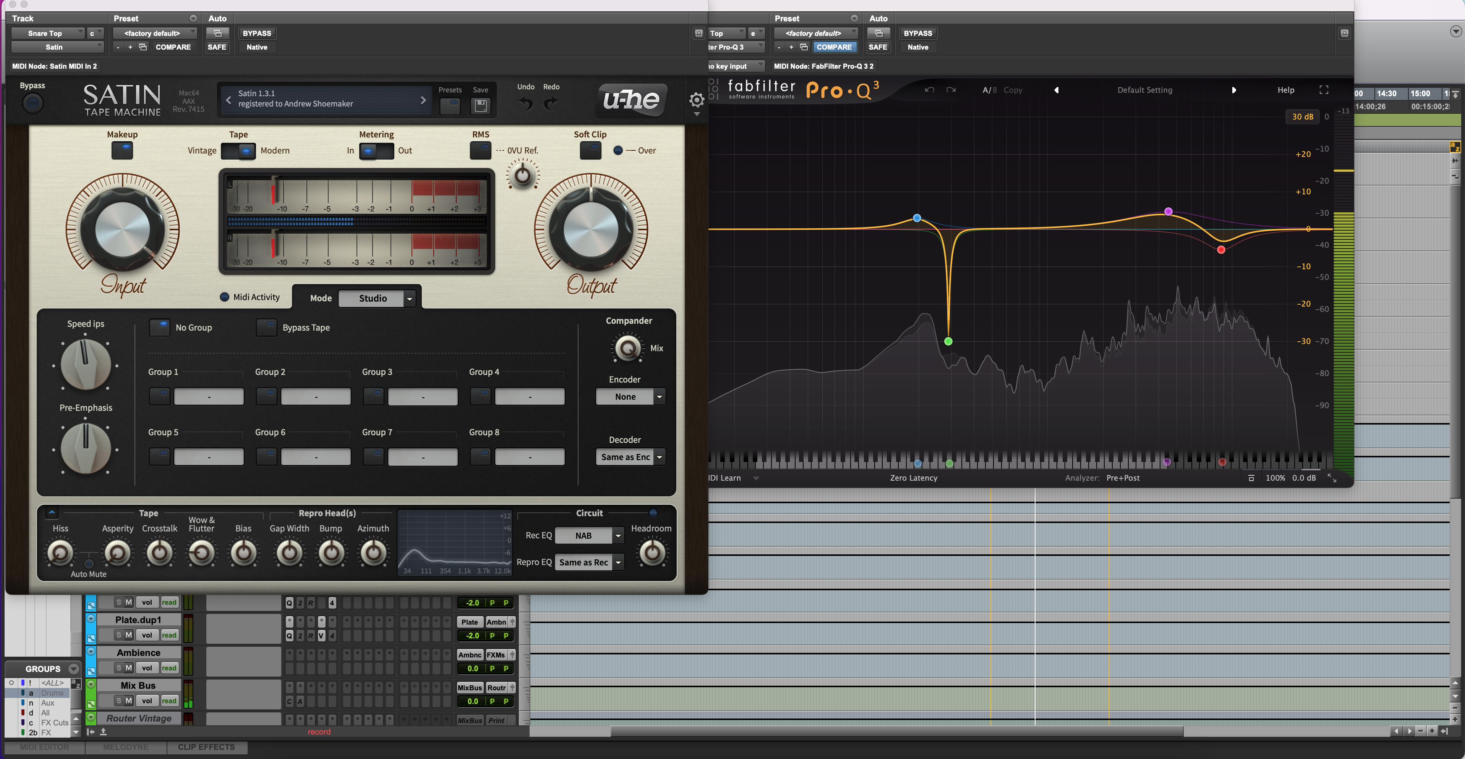1465x759 pixels.
Task: Open the Mode Studio dropdown
Action: coord(377,298)
